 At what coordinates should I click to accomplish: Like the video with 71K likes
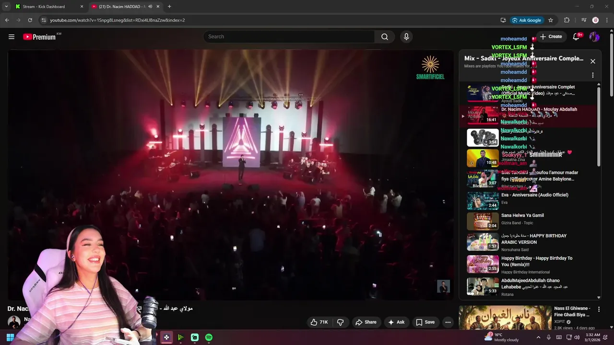pos(319,322)
